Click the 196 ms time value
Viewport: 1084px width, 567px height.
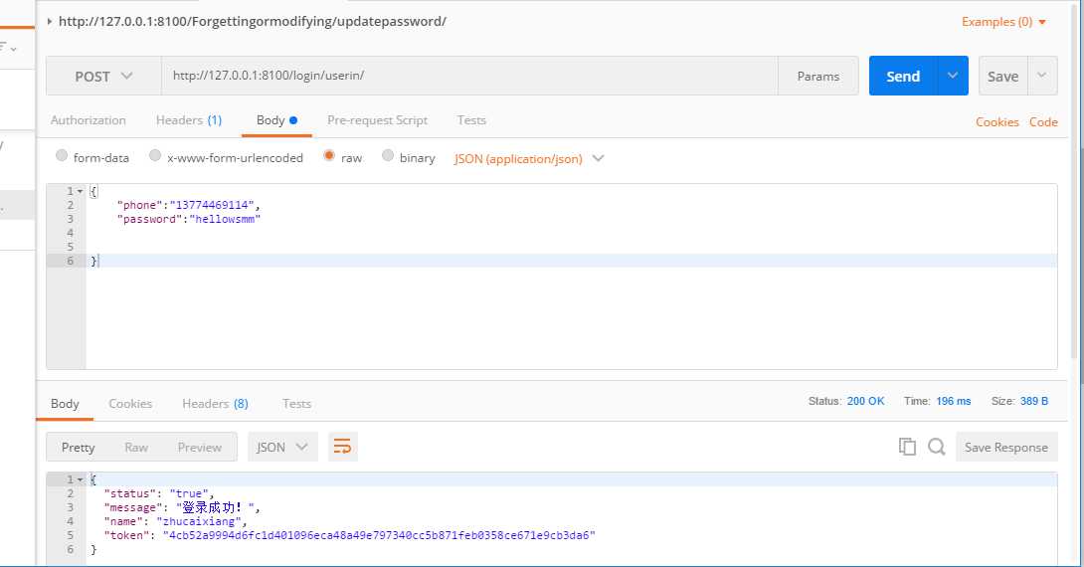click(954, 401)
